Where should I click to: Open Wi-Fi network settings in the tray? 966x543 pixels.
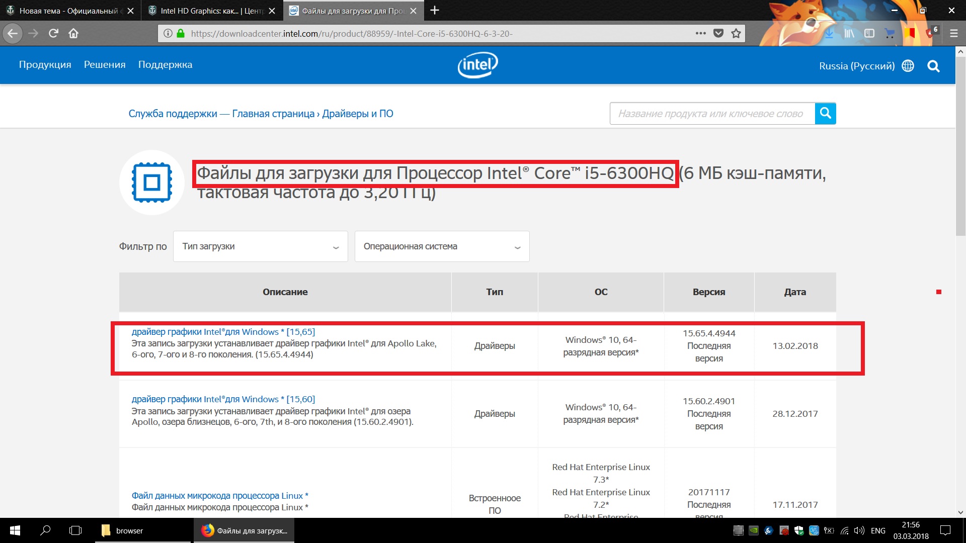tap(844, 530)
